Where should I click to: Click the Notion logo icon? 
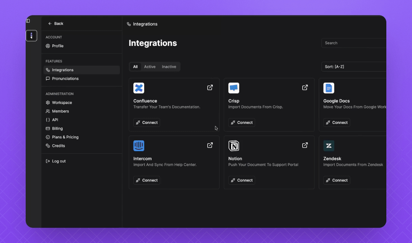(x=234, y=146)
